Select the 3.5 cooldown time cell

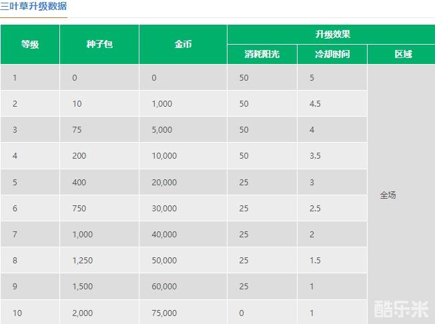pyautogui.click(x=316, y=156)
